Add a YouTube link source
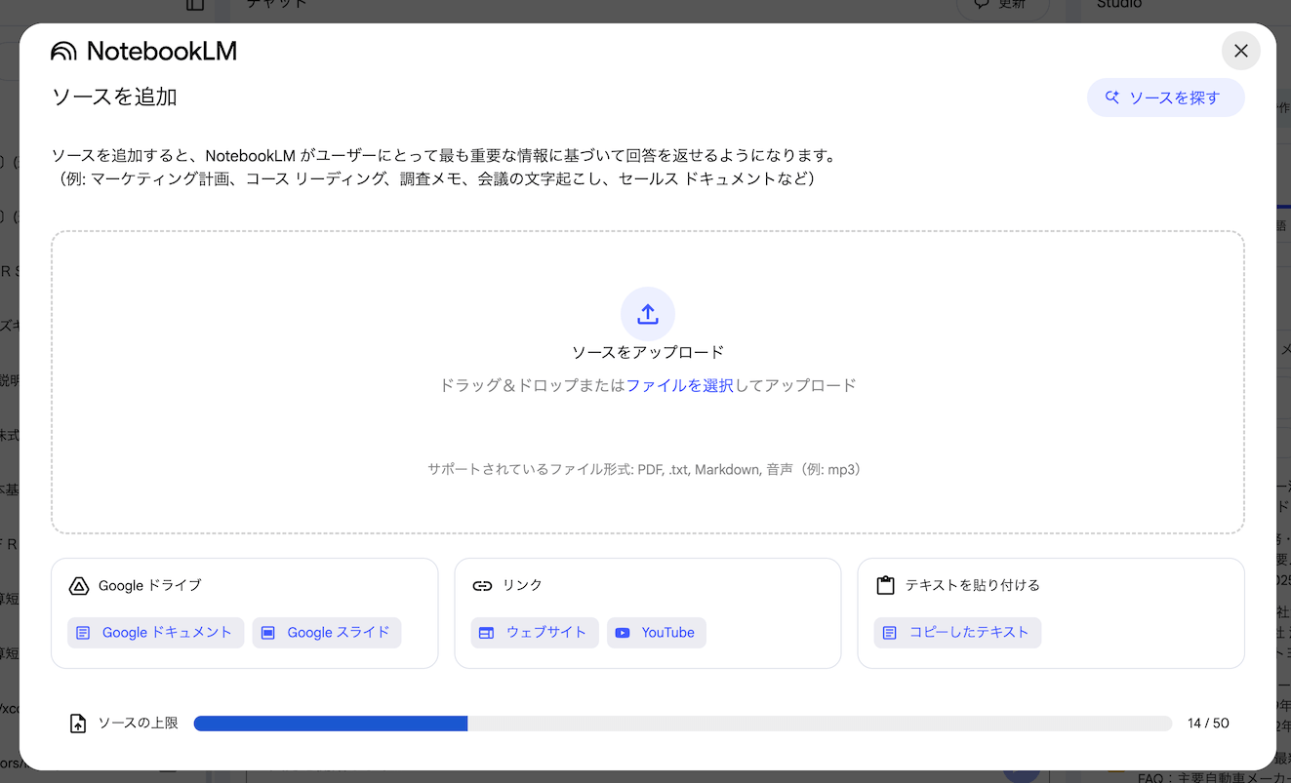This screenshot has height=783, width=1291. coord(657,633)
